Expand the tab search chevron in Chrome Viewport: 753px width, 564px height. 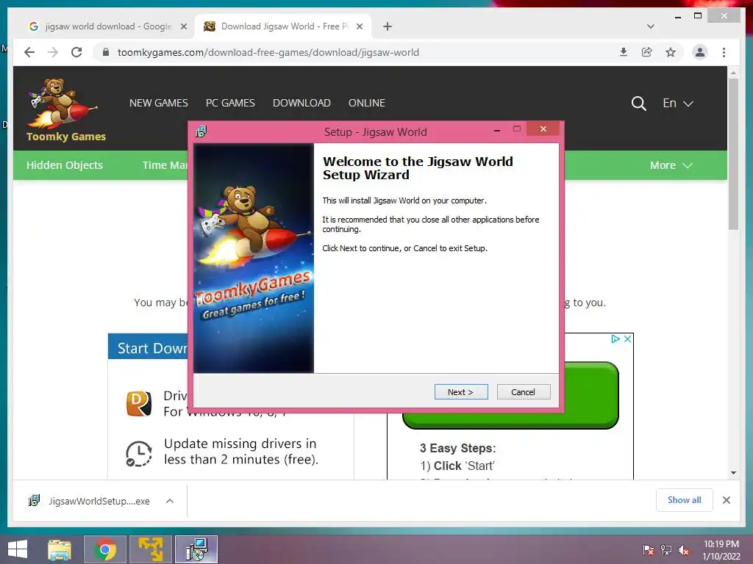click(650, 26)
